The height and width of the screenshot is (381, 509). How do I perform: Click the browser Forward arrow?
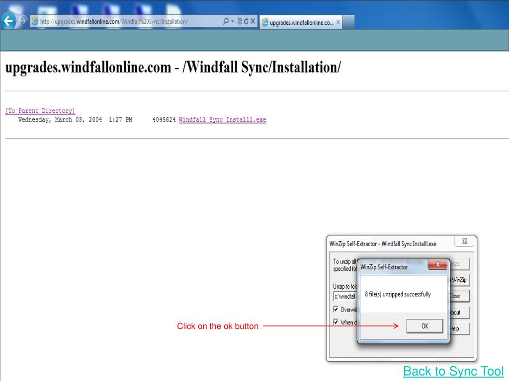23,21
